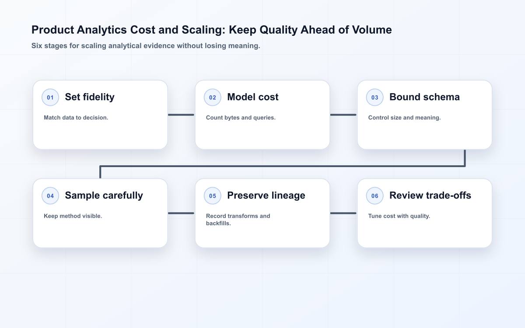Click the 'Keep method visible.' description
525x328 pixels.
[x=73, y=216]
